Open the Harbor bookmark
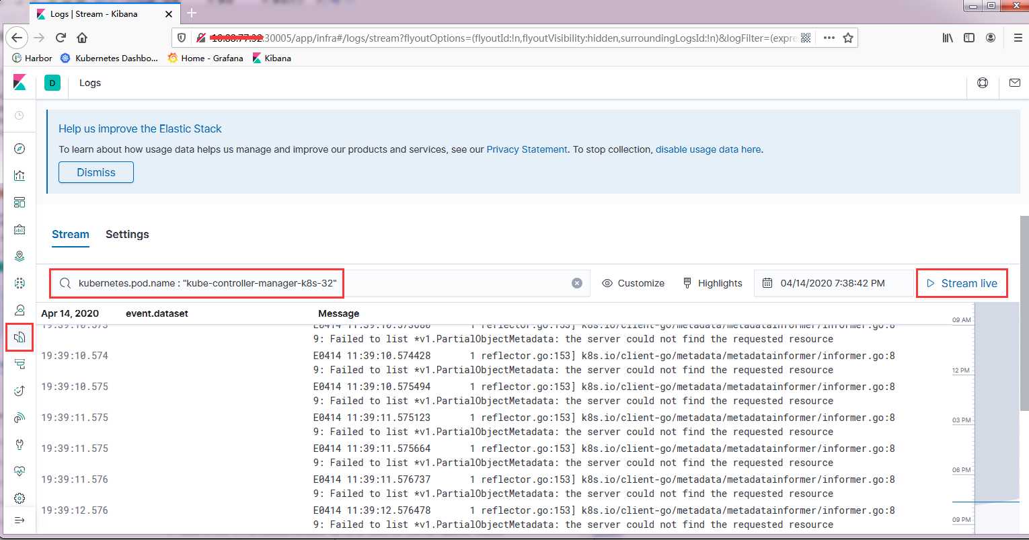 point(32,58)
